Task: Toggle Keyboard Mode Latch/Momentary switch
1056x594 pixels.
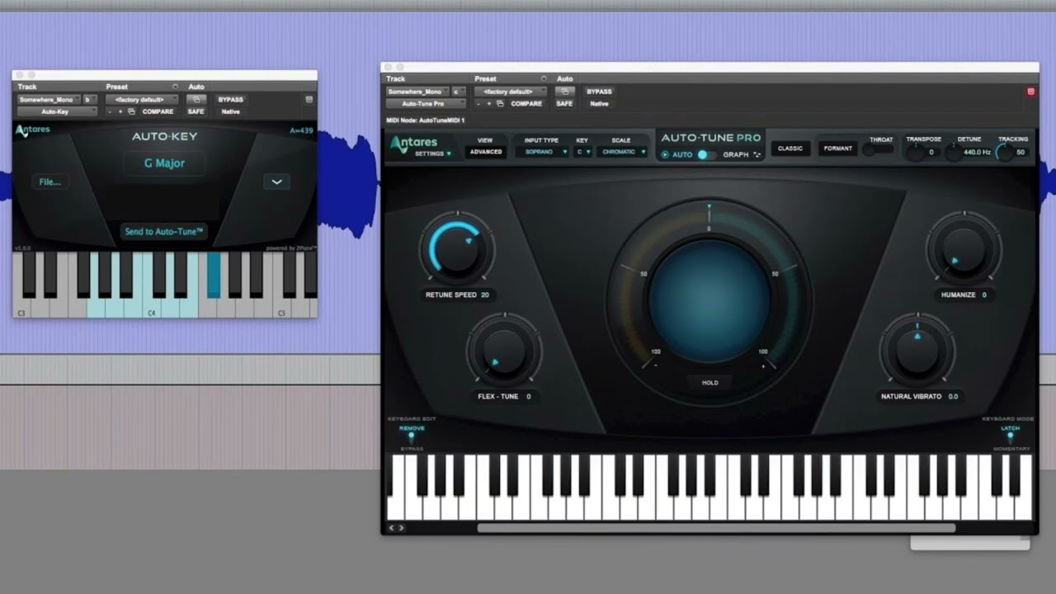Action: point(1010,438)
